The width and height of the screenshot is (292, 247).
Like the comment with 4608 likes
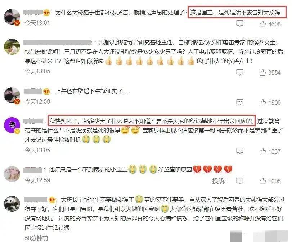pos(262,24)
